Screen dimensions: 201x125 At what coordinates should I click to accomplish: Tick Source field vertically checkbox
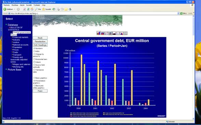pos(34,65)
